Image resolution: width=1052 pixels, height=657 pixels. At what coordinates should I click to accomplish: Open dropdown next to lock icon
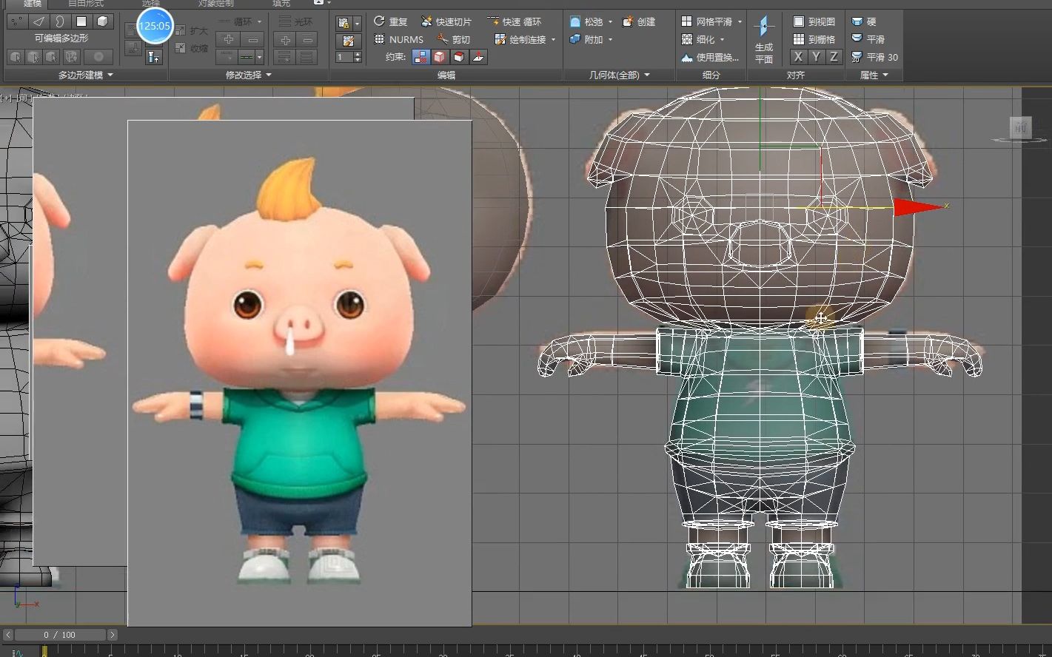[357, 23]
